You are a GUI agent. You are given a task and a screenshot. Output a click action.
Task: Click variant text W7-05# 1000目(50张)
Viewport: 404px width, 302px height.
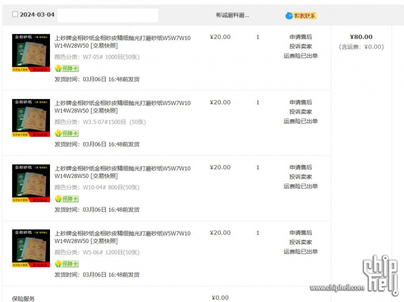[111, 57]
